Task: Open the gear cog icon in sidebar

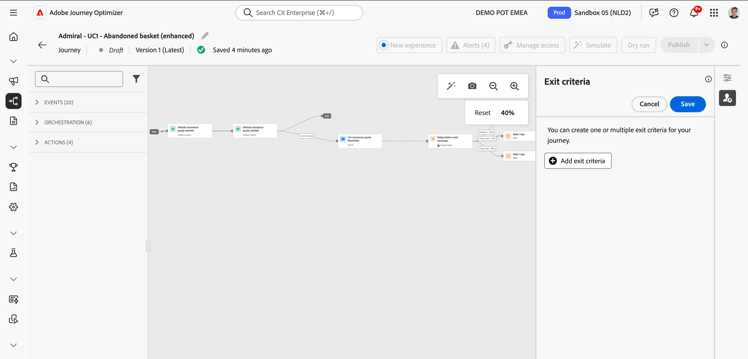Action: coord(13,207)
